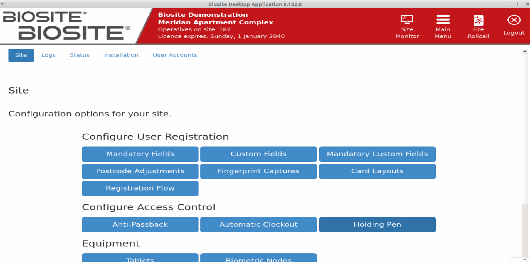The image size is (530, 263).
Task: Configure the Registration Flow
Action: tap(140, 188)
